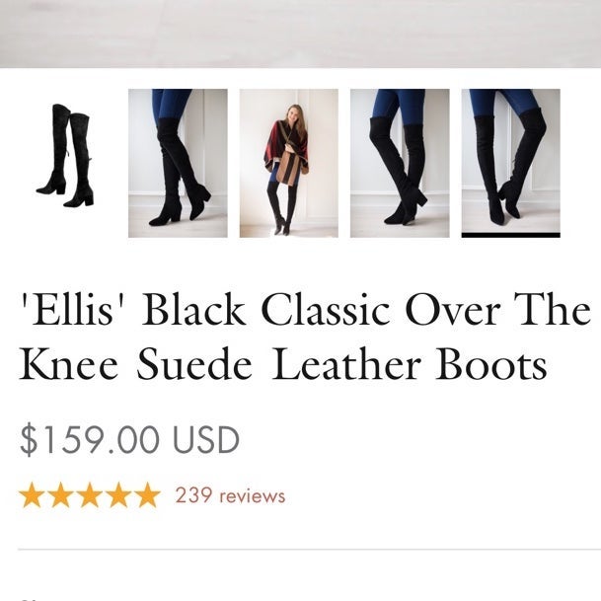
Task: Tap the fifth gold rating star
Action: pyautogui.click(x=148, y=494)
